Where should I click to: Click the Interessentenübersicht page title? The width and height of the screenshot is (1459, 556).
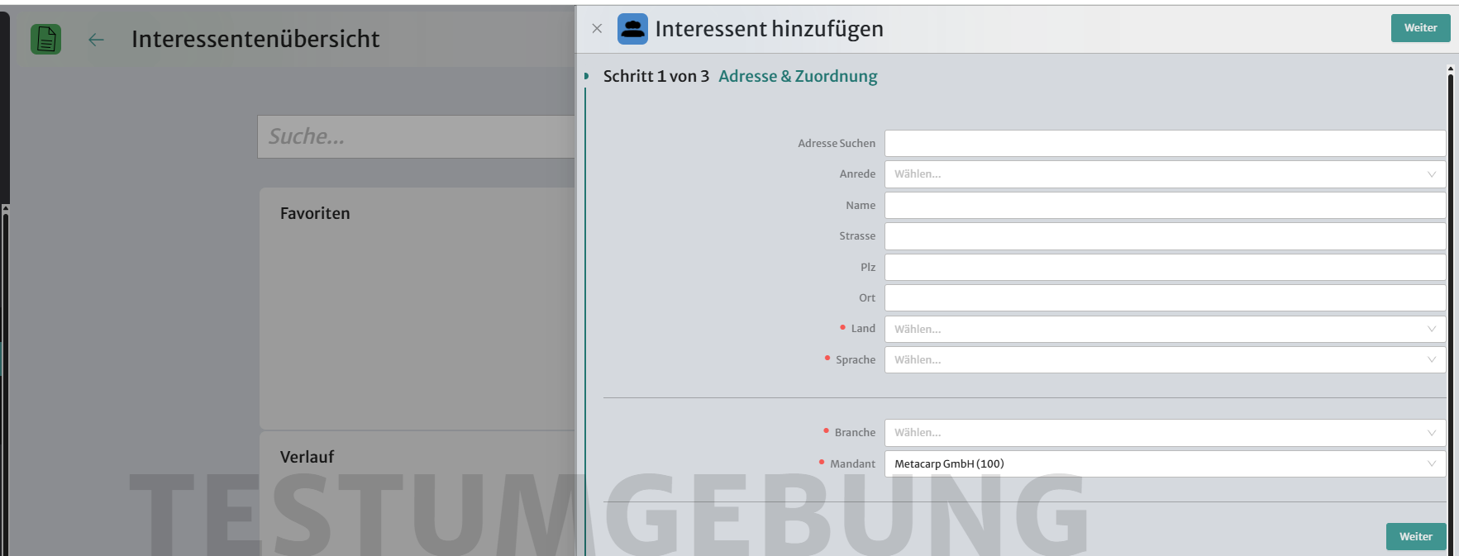point(255,39)
